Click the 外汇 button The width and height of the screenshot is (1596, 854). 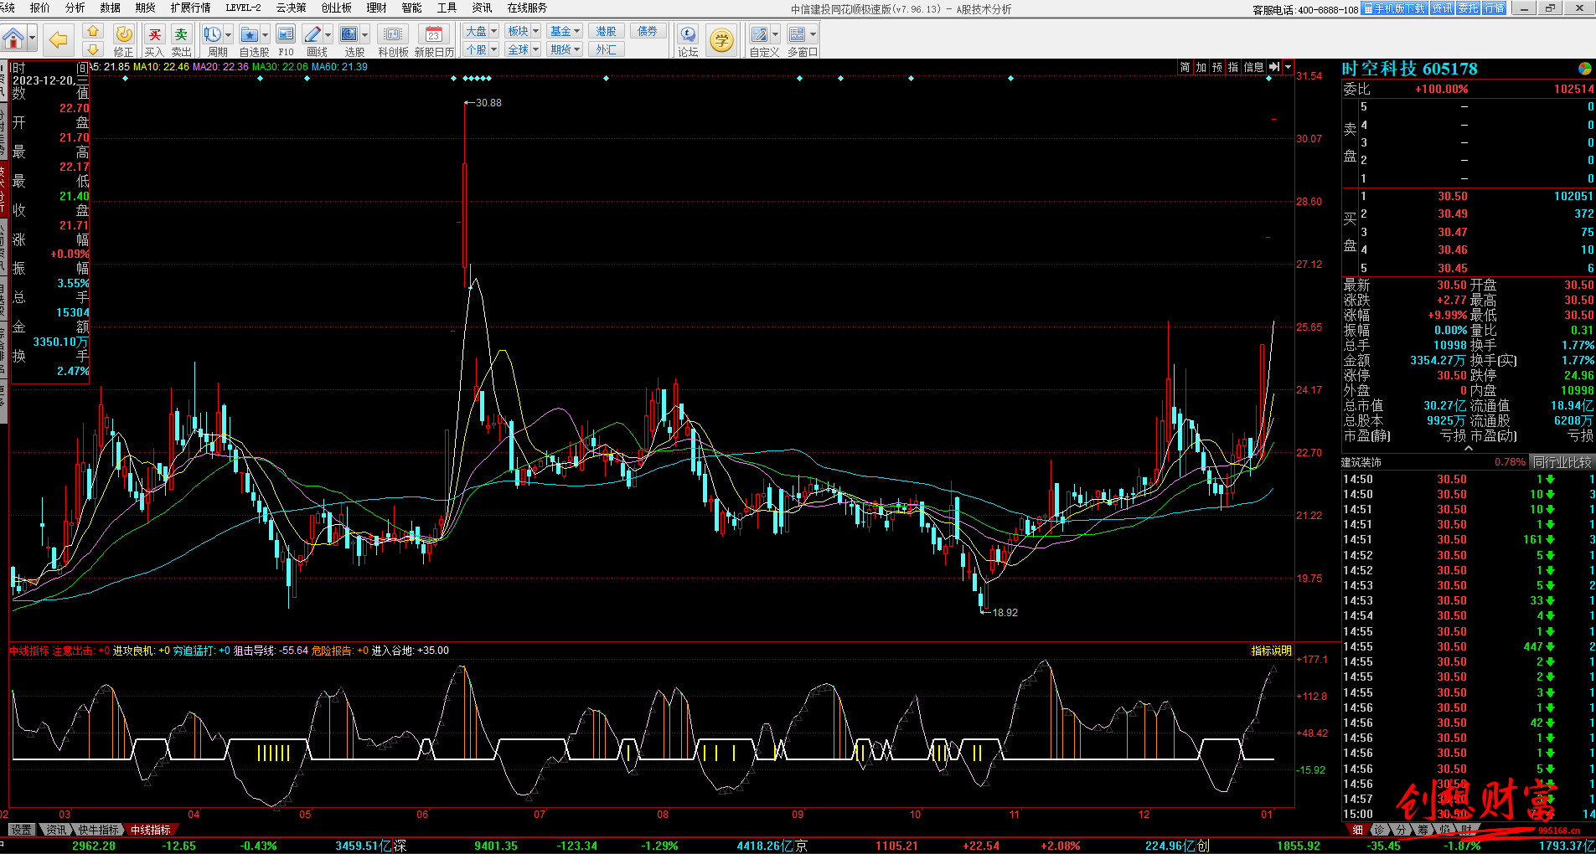point(607,49)
